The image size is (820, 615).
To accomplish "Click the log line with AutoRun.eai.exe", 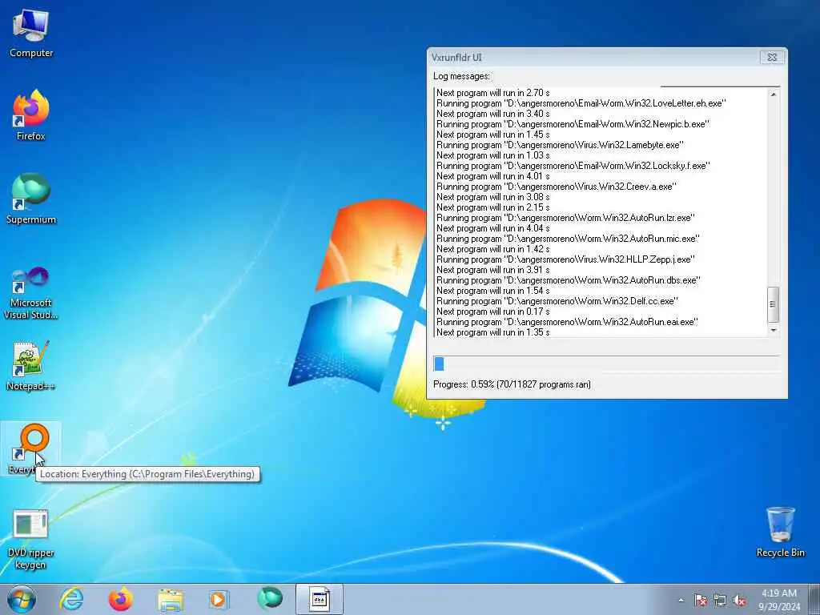I will tap(568, 322).
